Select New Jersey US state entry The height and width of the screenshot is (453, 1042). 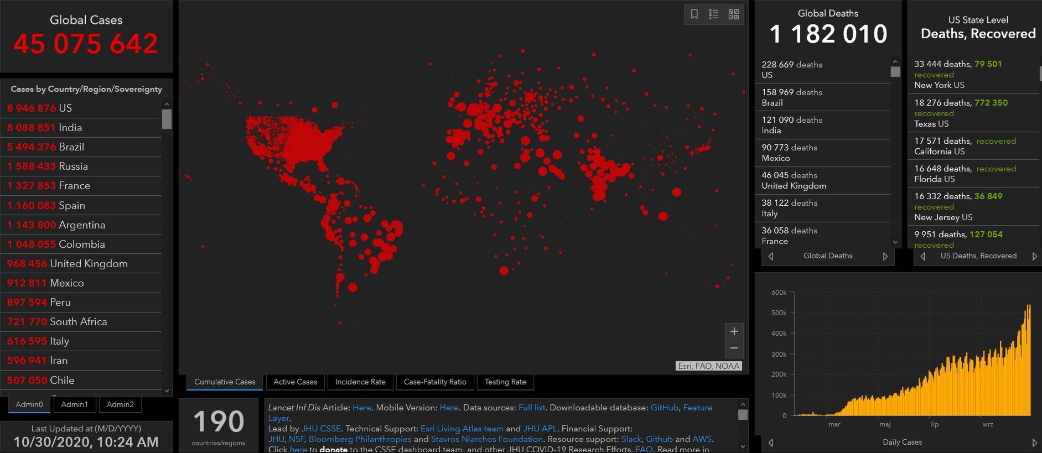(976, 206)
